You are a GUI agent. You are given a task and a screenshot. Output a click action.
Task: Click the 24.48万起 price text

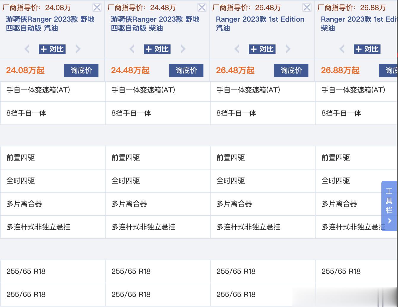tap(130, 71)
